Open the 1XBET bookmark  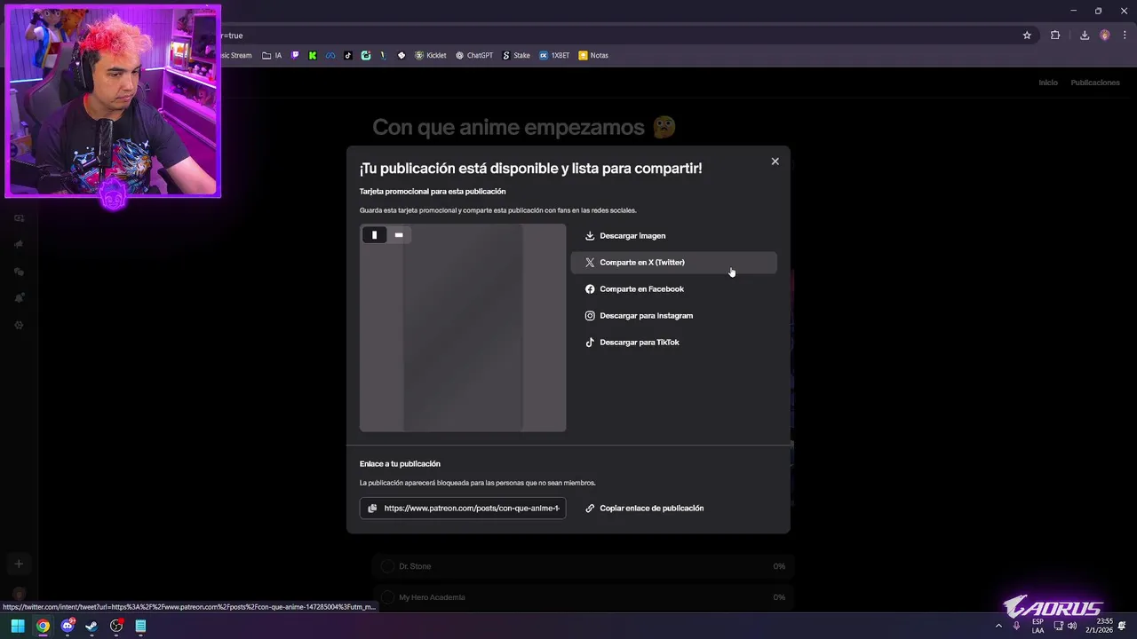pos(554,55)
